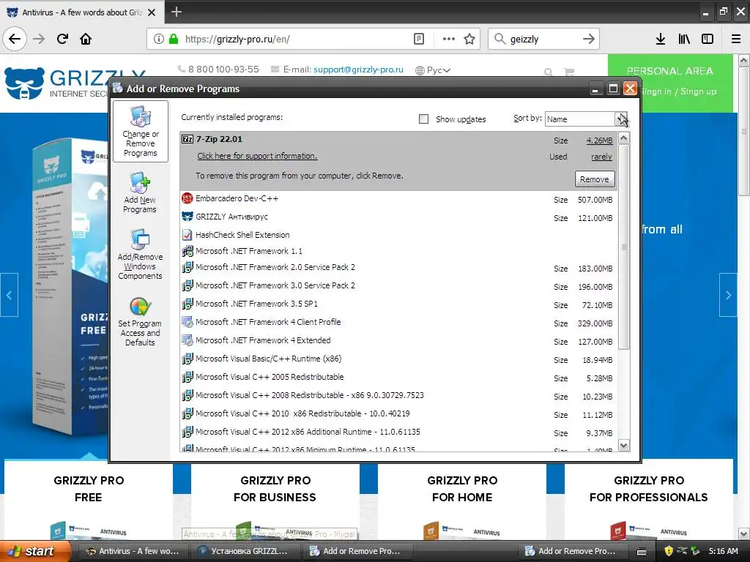Go to the browser home page icon
750x562 pixels.
(x=86, y=39)
